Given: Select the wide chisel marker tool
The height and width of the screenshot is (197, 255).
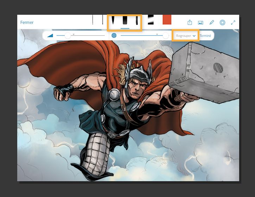Looking at the screenshot, I should pos(125,20).
